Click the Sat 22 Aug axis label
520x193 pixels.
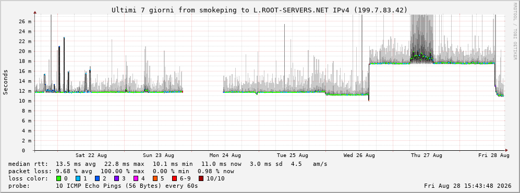tap(91, 155)
